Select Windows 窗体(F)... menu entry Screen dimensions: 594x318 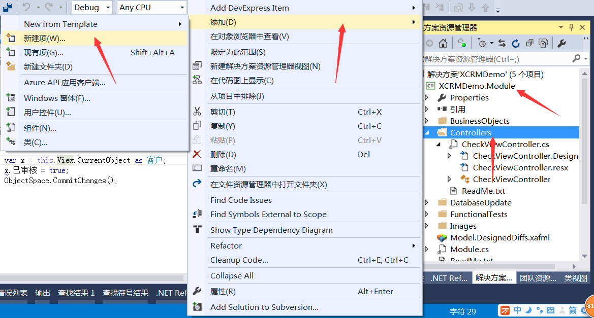(95, 98)
